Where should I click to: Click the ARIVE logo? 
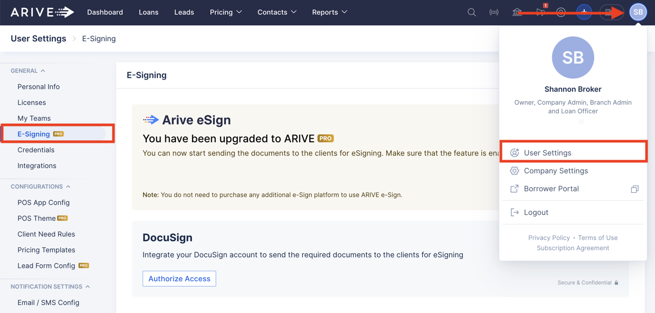tap(42, 12)
